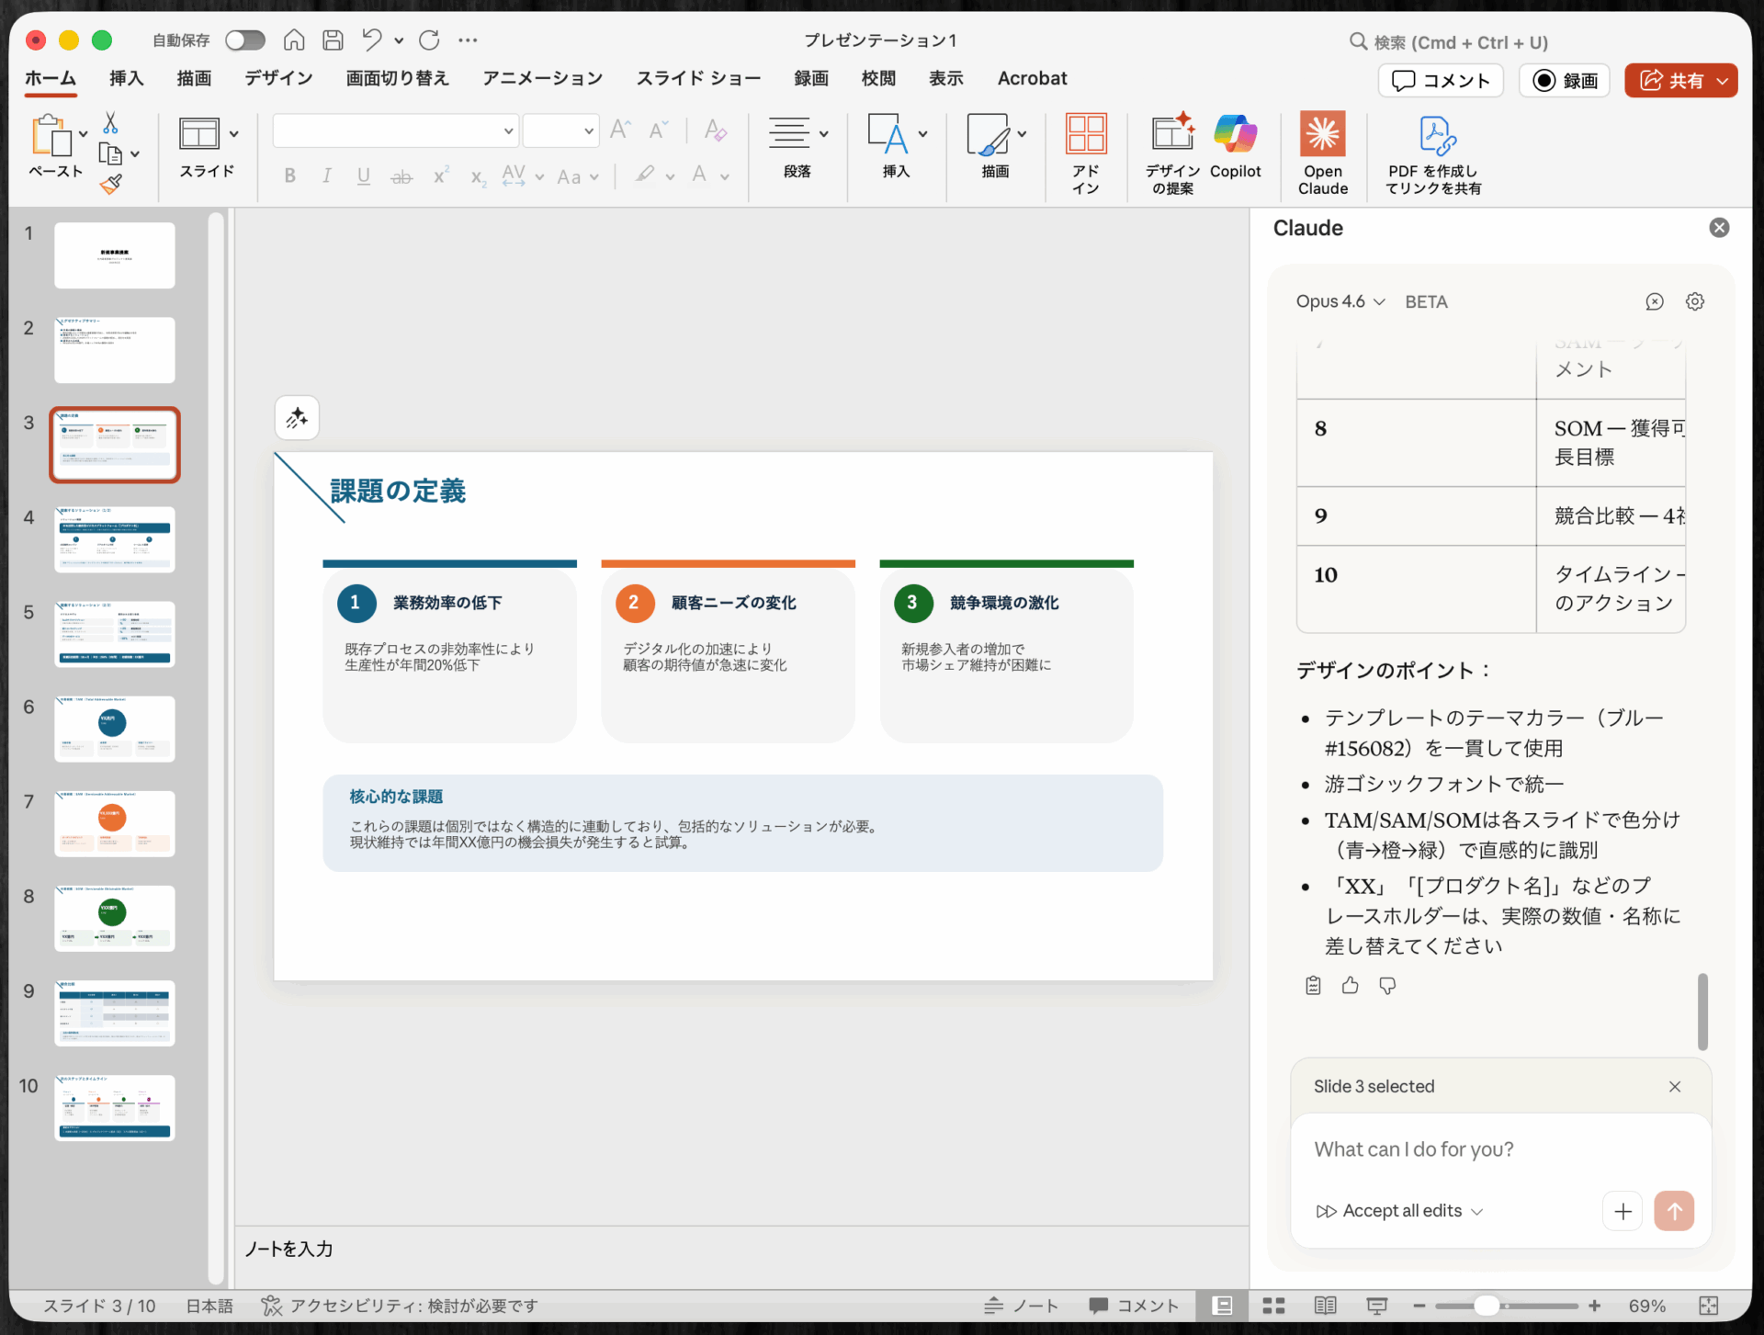Open Claude panel settings gear

[1695, 301]
